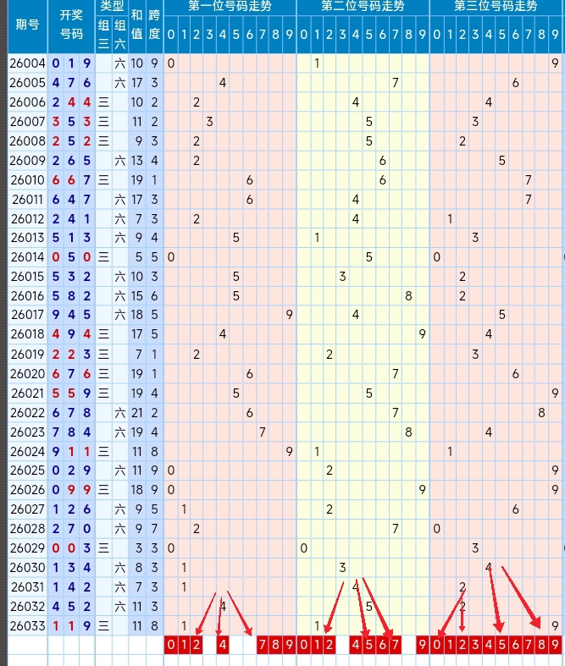The height and width of the screenshot is (666, 565).
Task: Select issue number 26005
Action: click(x=28, y=82)
